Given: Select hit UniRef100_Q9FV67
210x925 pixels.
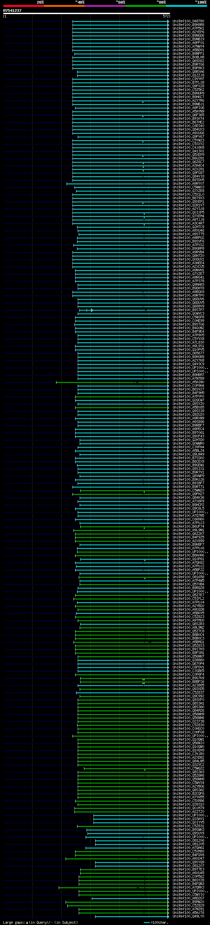Looking at the screenshot, I should pos(188,137).
